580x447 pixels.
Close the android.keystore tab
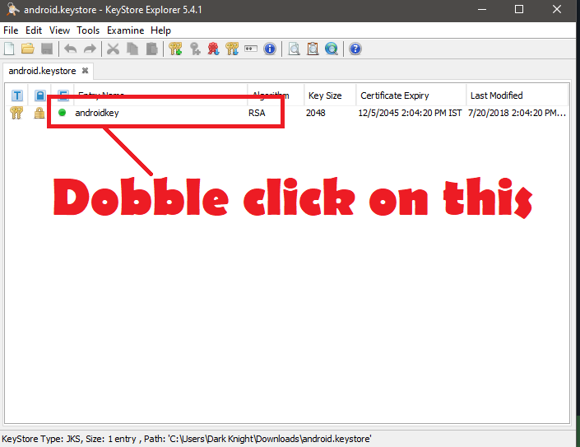tap(85, 71)
